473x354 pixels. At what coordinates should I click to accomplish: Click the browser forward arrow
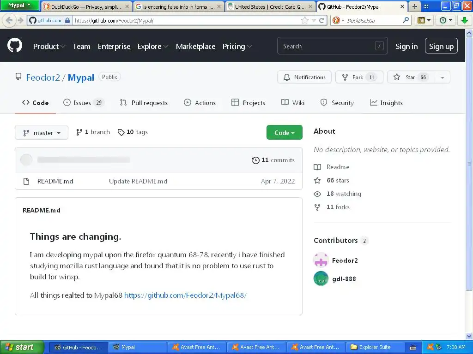click(20, 20)
